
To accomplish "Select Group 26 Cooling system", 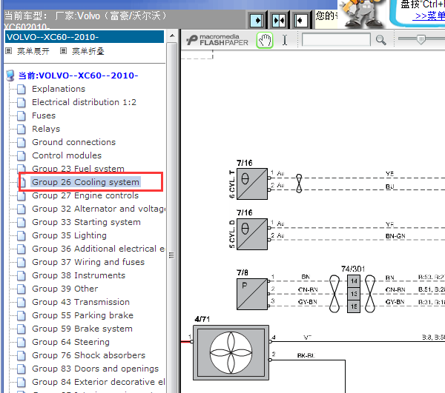I will (85, 182).
